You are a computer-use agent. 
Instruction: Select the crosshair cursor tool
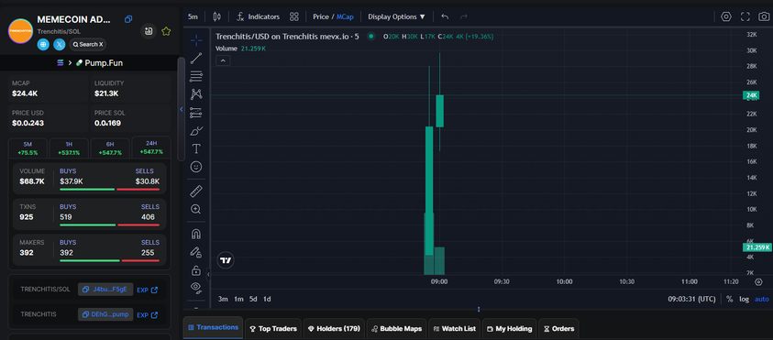pyautogui.click(x=195, y=40)
